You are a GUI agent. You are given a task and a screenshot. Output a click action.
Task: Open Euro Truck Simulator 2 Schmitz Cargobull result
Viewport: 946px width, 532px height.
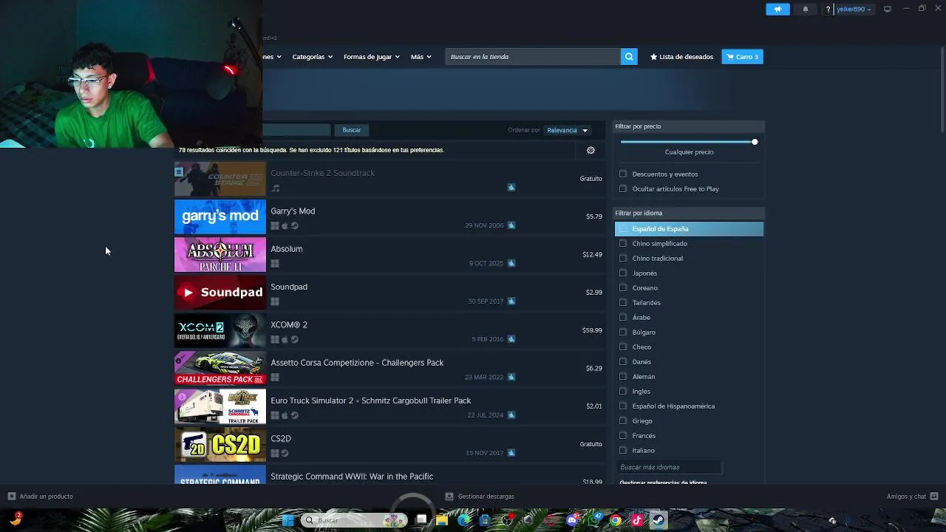(389, 407)
